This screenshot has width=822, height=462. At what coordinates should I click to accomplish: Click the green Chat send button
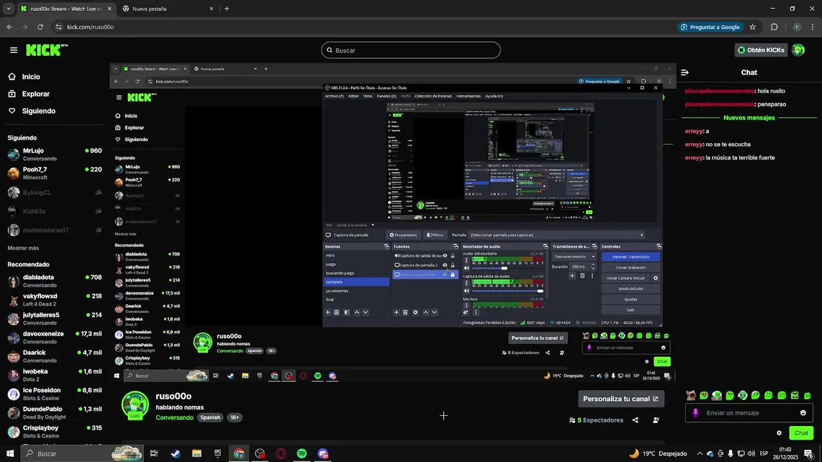pos(801,433)
